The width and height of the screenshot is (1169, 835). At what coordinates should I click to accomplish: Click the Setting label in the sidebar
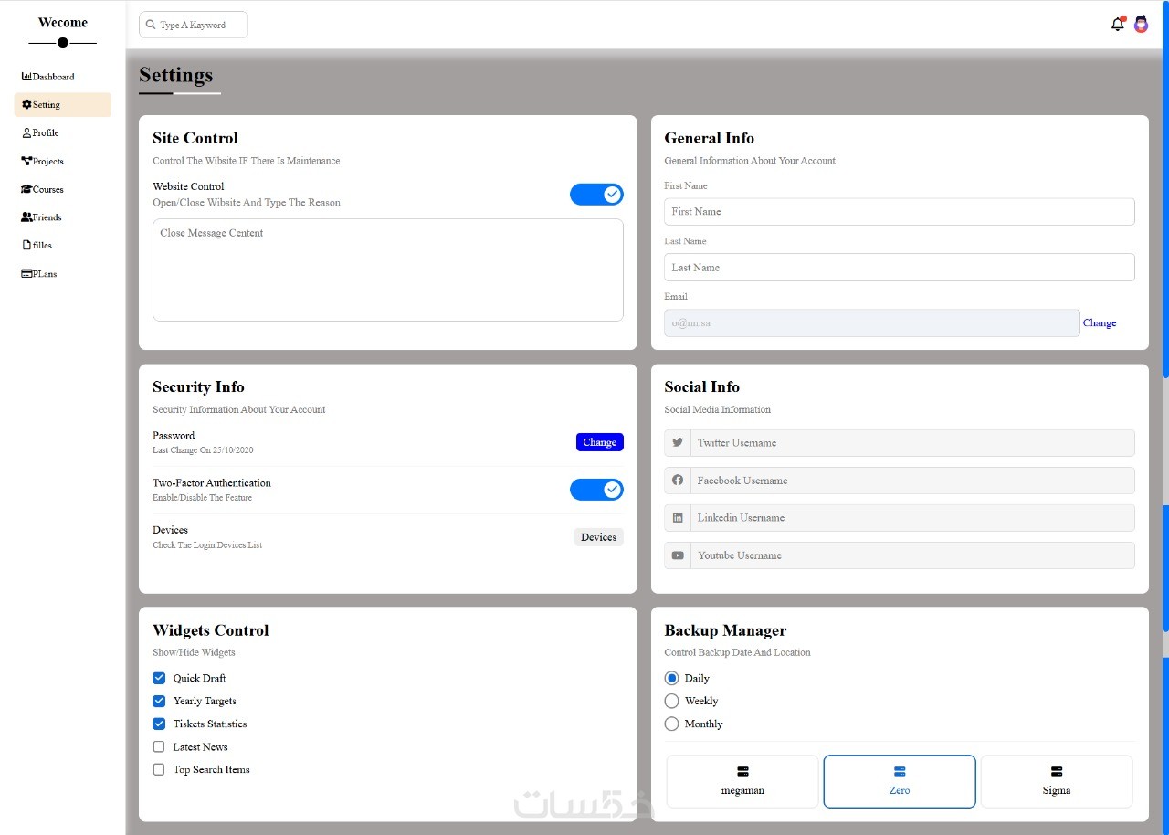[47, 105]
